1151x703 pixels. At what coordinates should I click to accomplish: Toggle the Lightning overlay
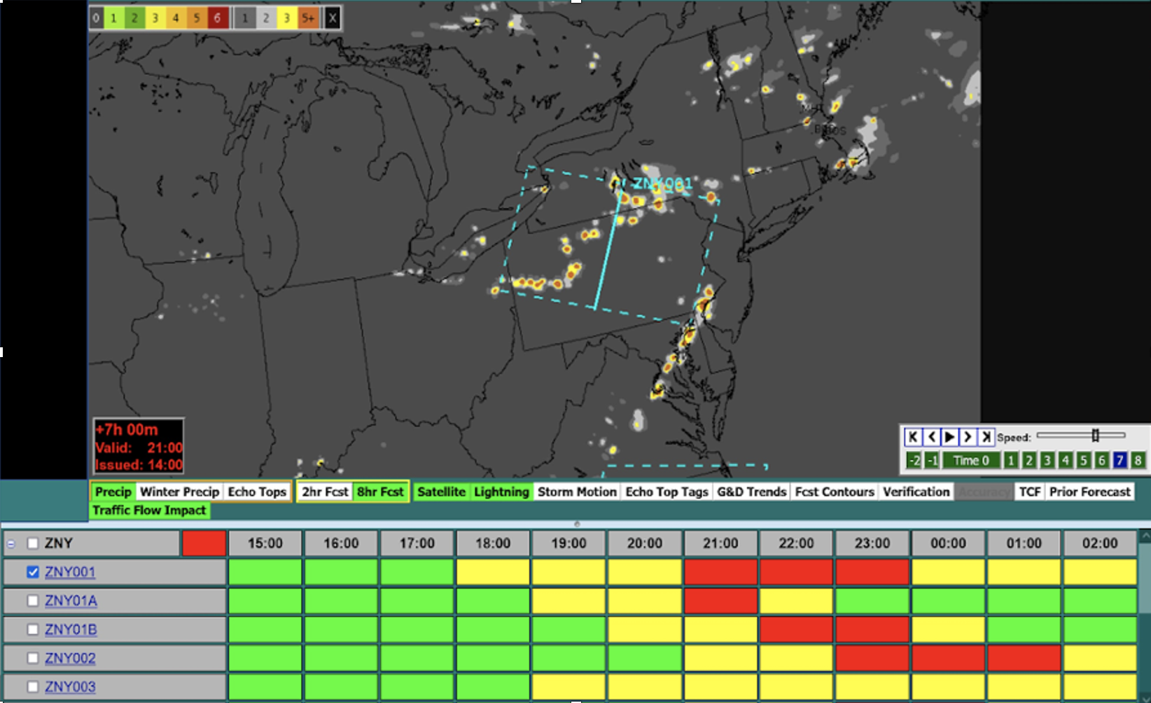pyautogui.click(x=501, y=492)
